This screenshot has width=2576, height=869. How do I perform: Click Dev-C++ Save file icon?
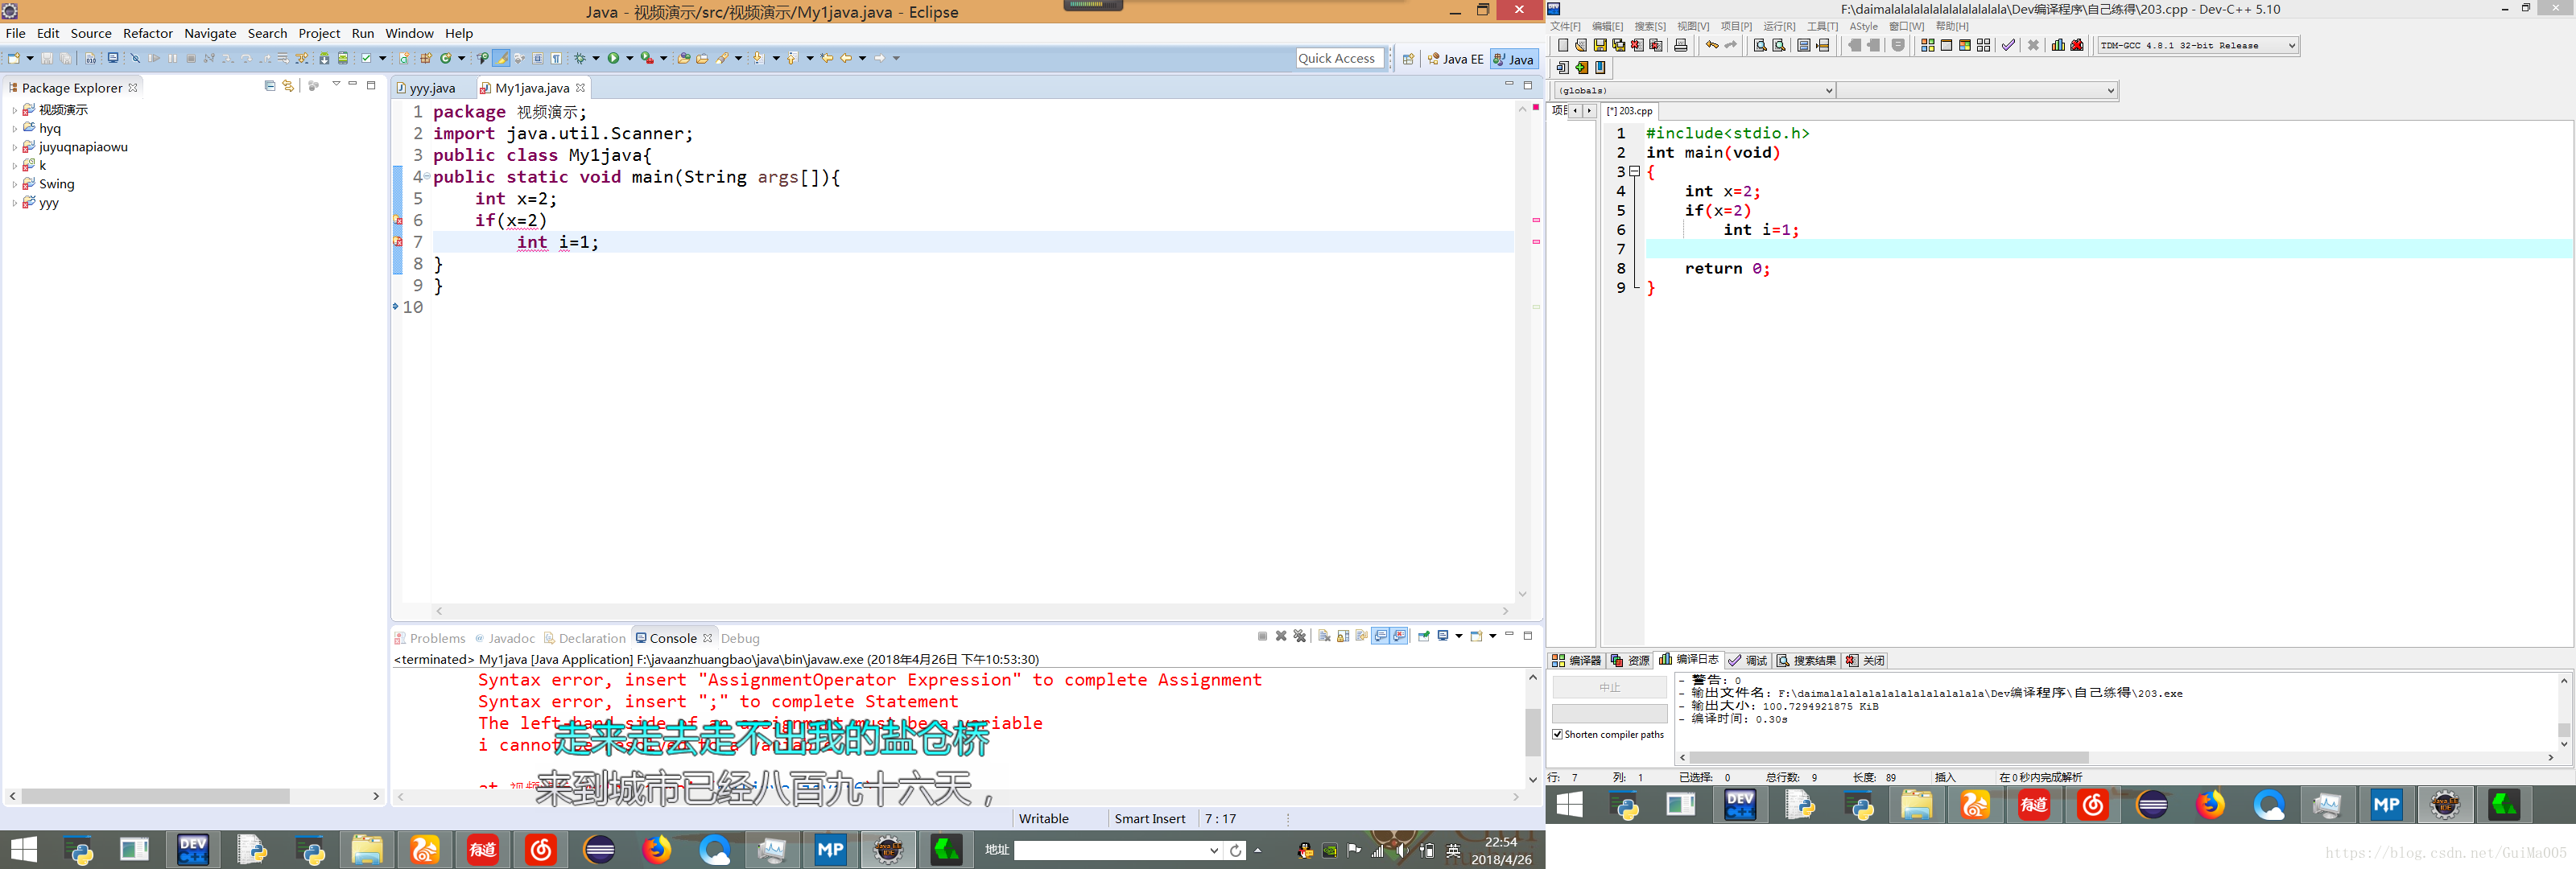pyautogui.click(x=1601, y=45)
